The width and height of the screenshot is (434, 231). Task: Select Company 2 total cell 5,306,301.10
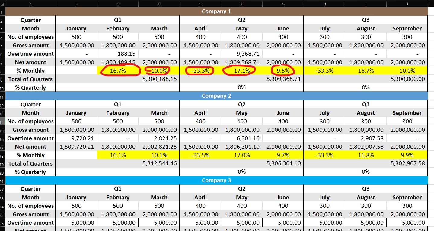tap(283, 164)
